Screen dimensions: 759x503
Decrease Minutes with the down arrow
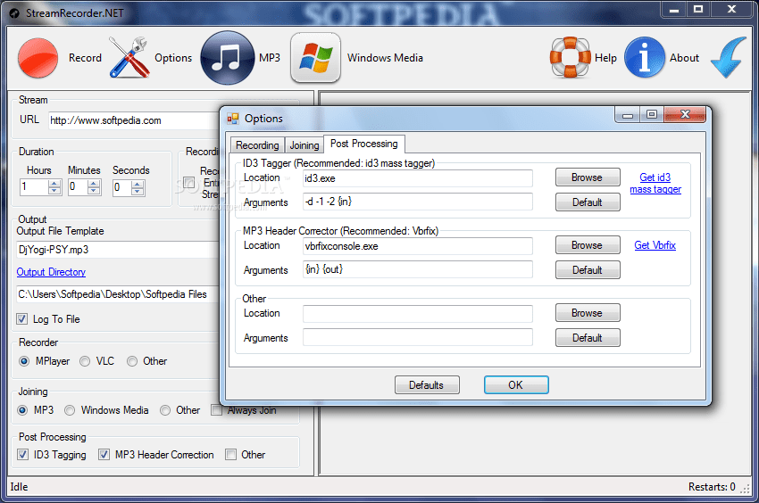pos(94,191)
